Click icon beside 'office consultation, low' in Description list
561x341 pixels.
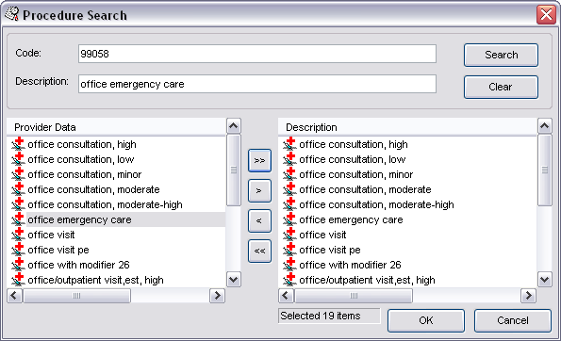289,158
